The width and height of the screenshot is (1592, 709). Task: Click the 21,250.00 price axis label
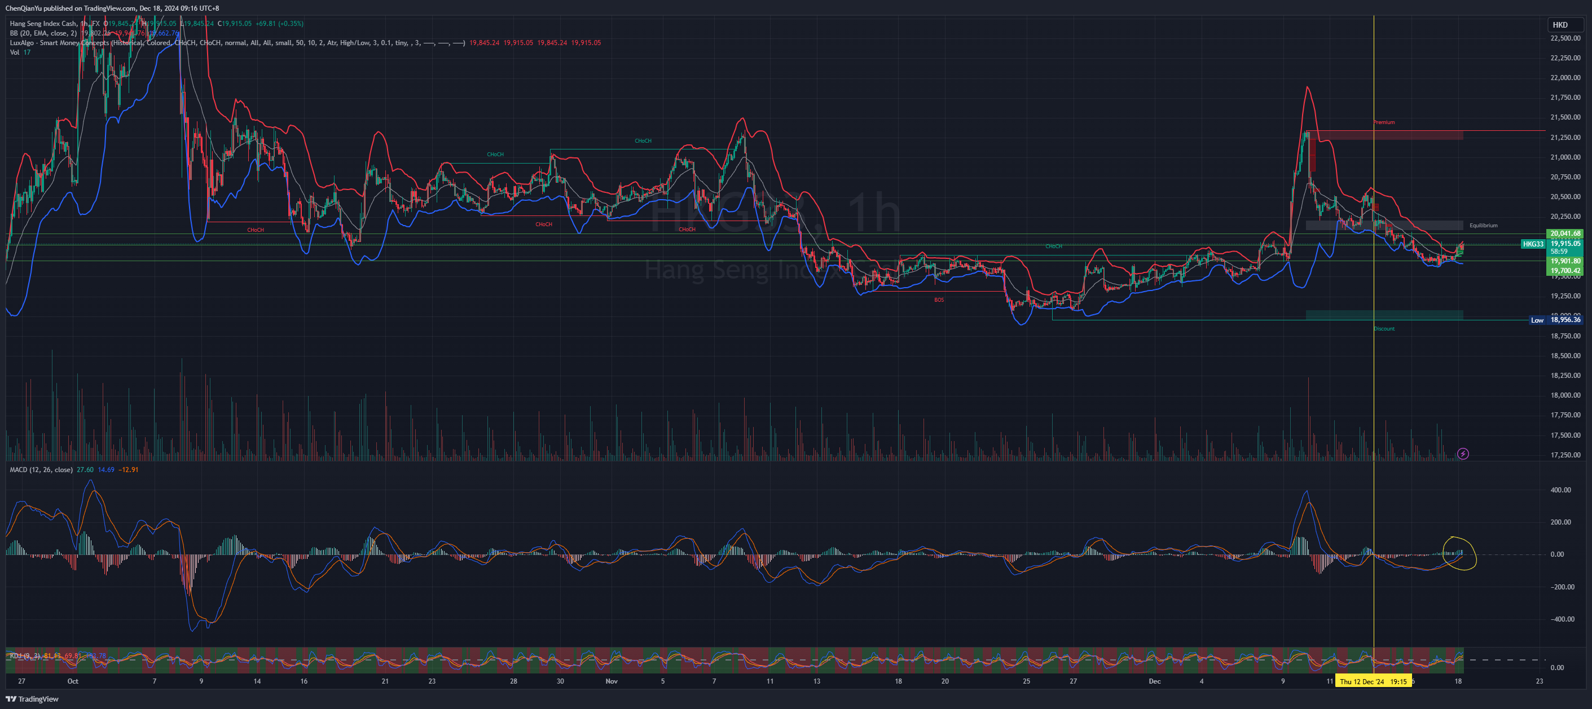point(1565,137)
